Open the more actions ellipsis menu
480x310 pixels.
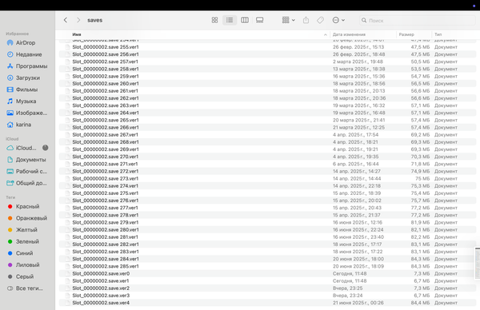pos(338,20)
